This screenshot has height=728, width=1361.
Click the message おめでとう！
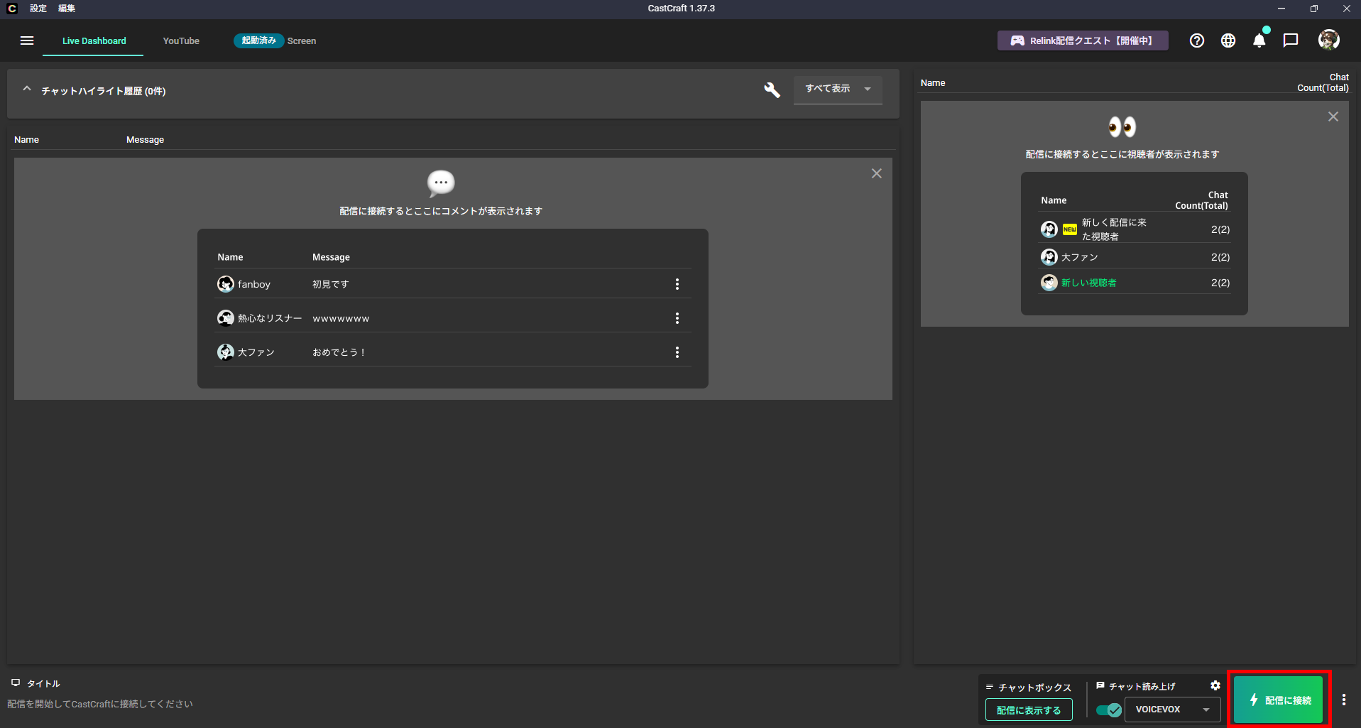(339, 352)
